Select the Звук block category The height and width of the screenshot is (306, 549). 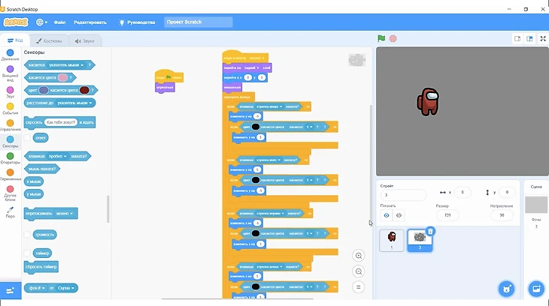pos(11,92)
